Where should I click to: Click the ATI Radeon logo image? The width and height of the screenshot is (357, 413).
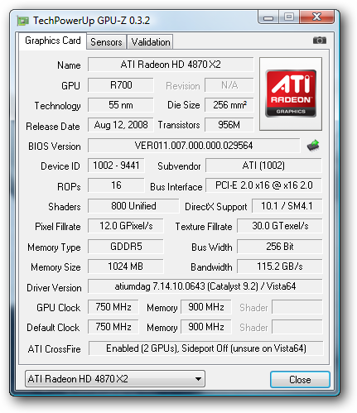pos(291,94)
